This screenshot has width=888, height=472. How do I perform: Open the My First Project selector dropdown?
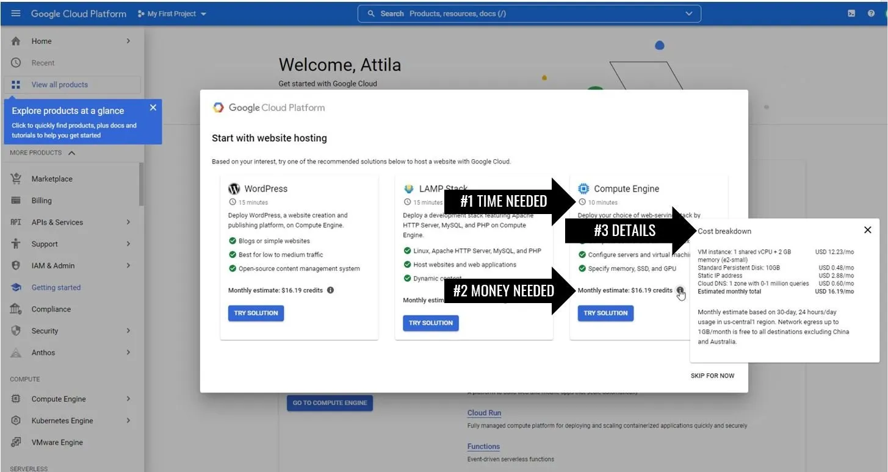tap(173, 13)
